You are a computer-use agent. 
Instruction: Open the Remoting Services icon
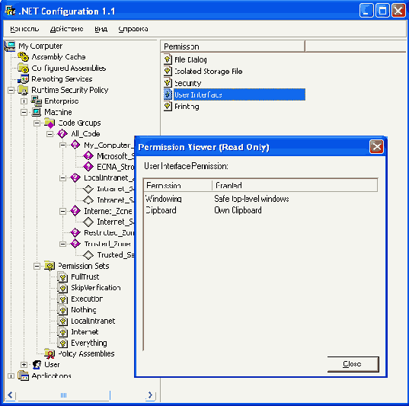tap(23, 78)
